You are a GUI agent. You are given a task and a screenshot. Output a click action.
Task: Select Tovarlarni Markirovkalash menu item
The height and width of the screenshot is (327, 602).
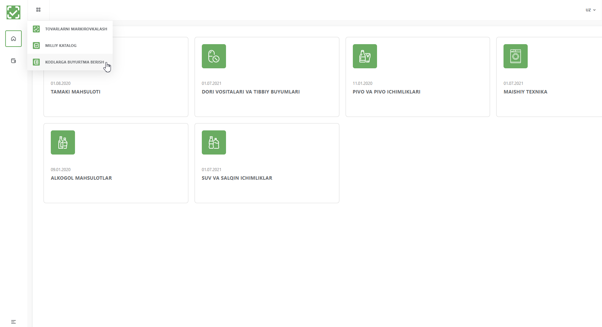click(x=70, y=29)
